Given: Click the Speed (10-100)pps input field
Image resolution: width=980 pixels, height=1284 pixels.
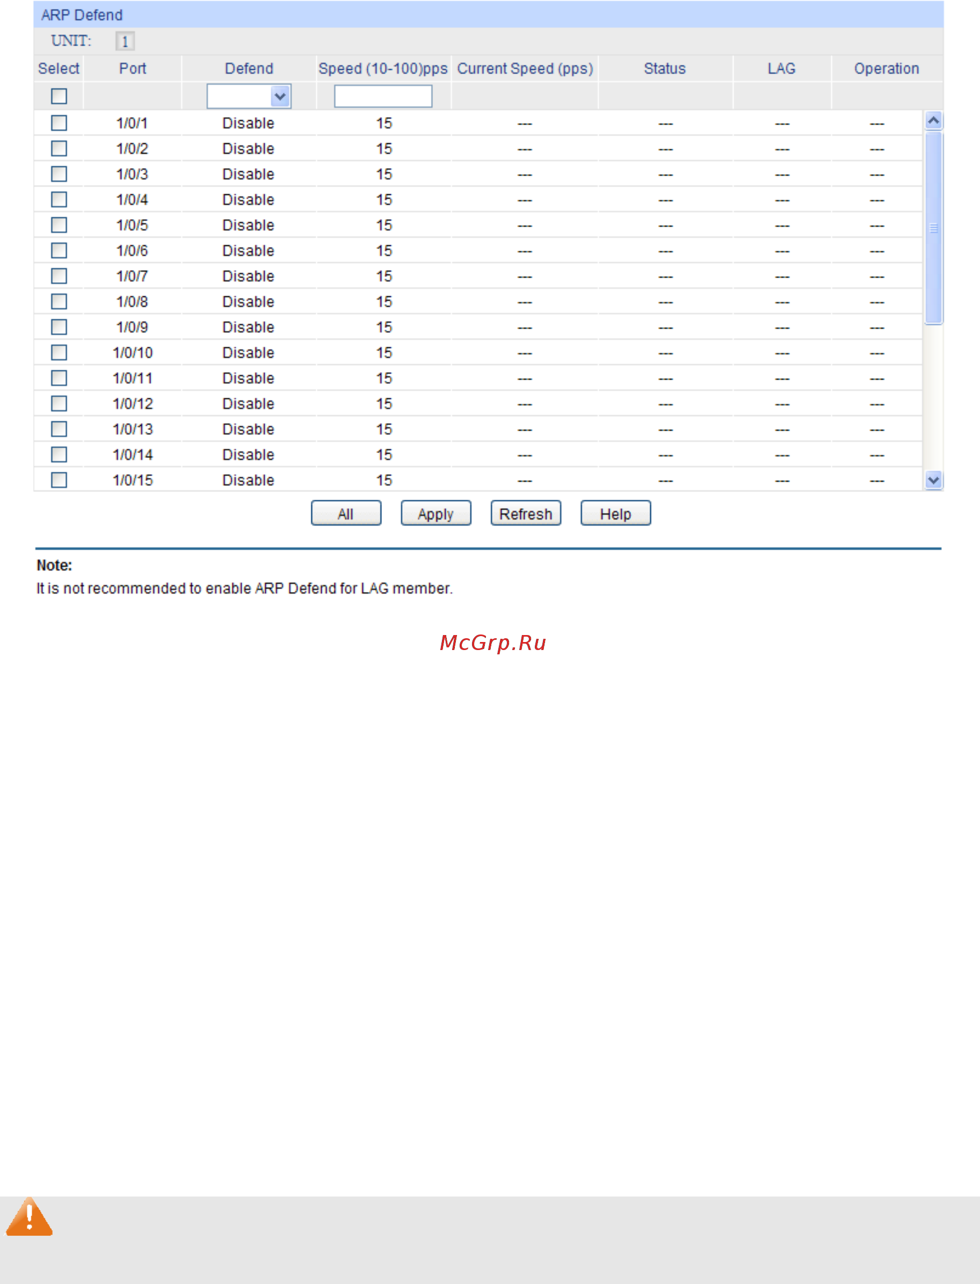Looking at the screenshot, I should point(383,96).
